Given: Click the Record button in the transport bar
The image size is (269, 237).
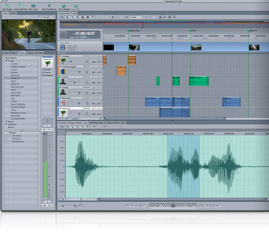Looking at the screenshot, I should tap(152, 206).
